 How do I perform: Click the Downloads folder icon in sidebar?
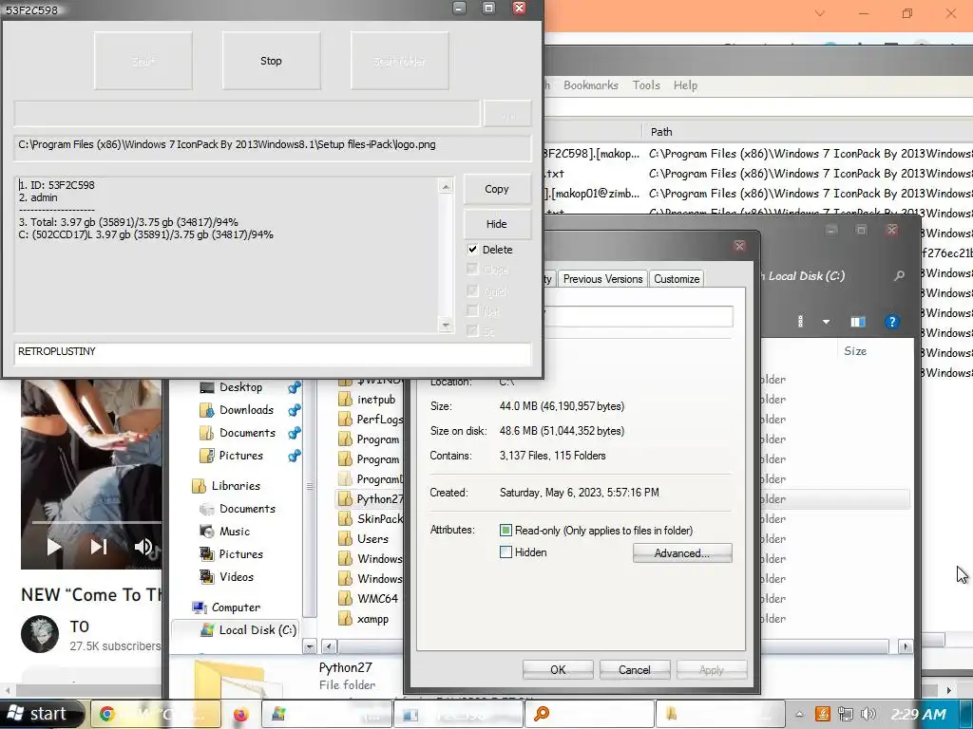206,410
